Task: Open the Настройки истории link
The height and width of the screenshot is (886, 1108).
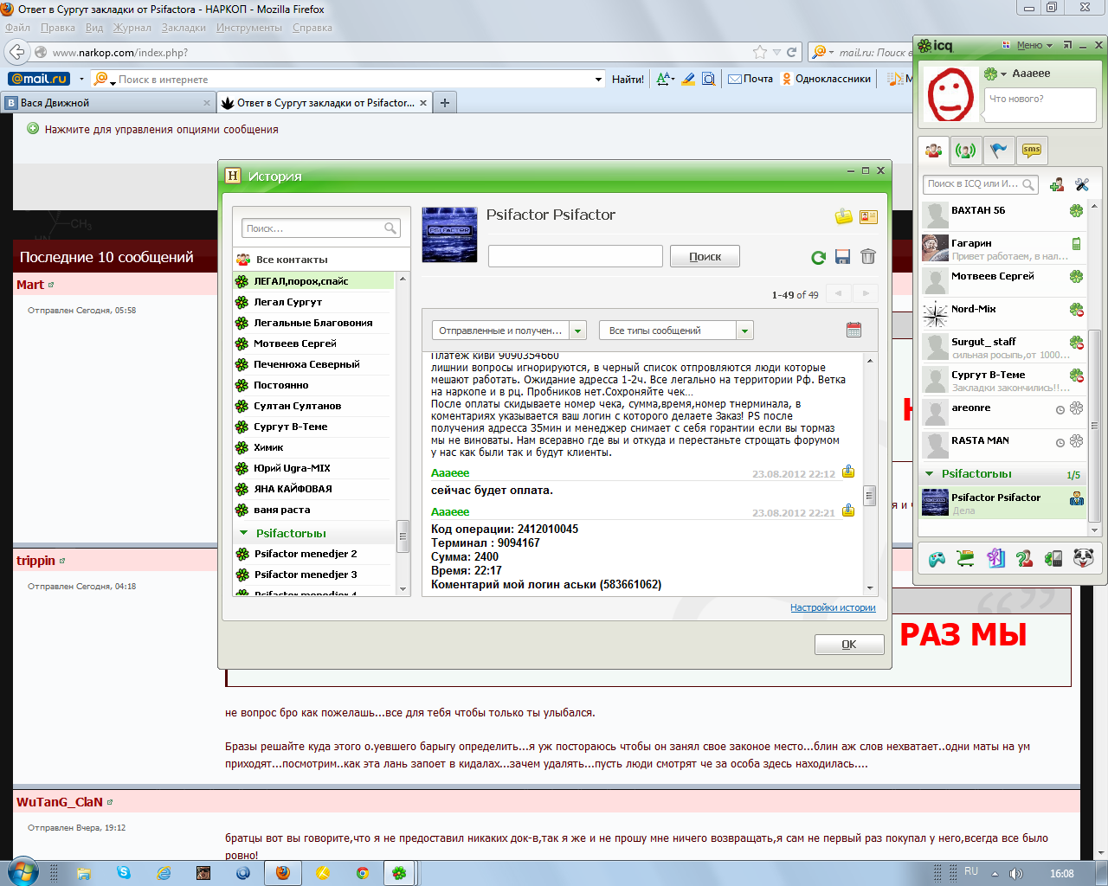Action: click(x=833, y=607)
